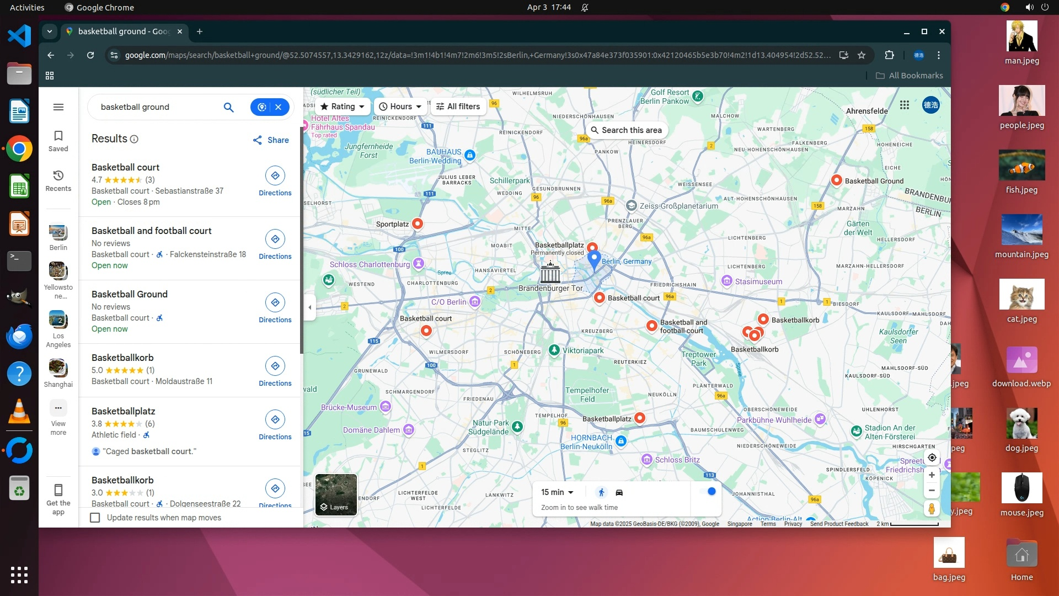Viewport: 1059px width, 596px height.
Task: Zoom in using the map plus button
Action: point(932,475)
